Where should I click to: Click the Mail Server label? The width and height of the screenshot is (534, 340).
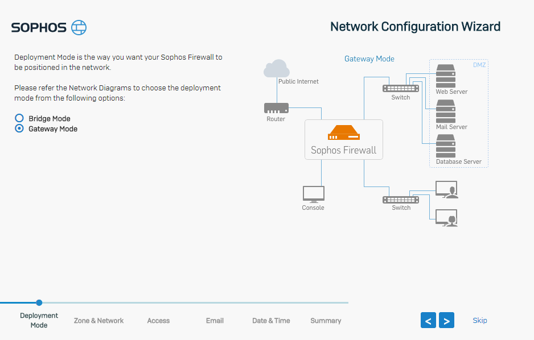(x=451, y=127)
